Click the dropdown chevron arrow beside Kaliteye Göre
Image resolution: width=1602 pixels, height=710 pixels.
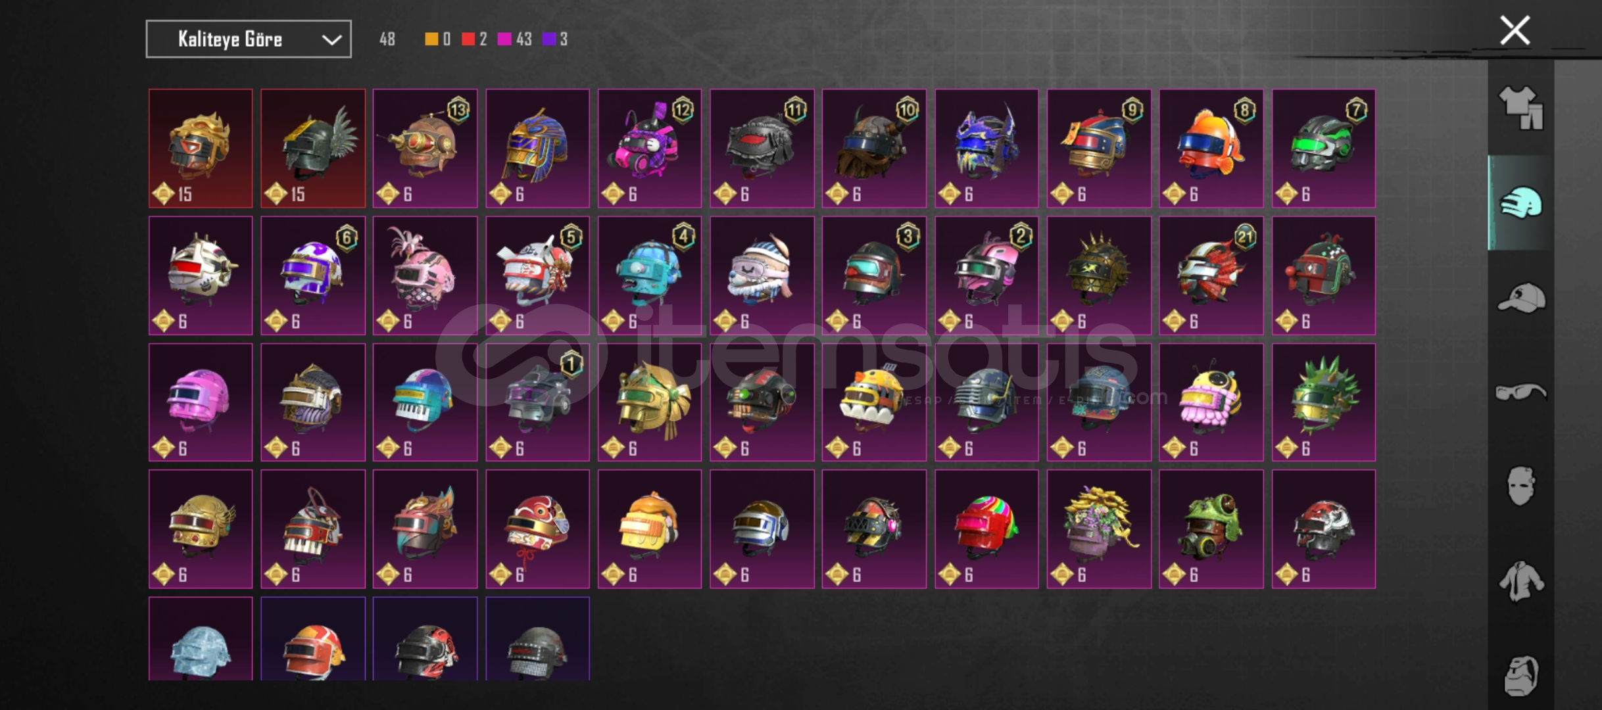click(x=331, y=40)
